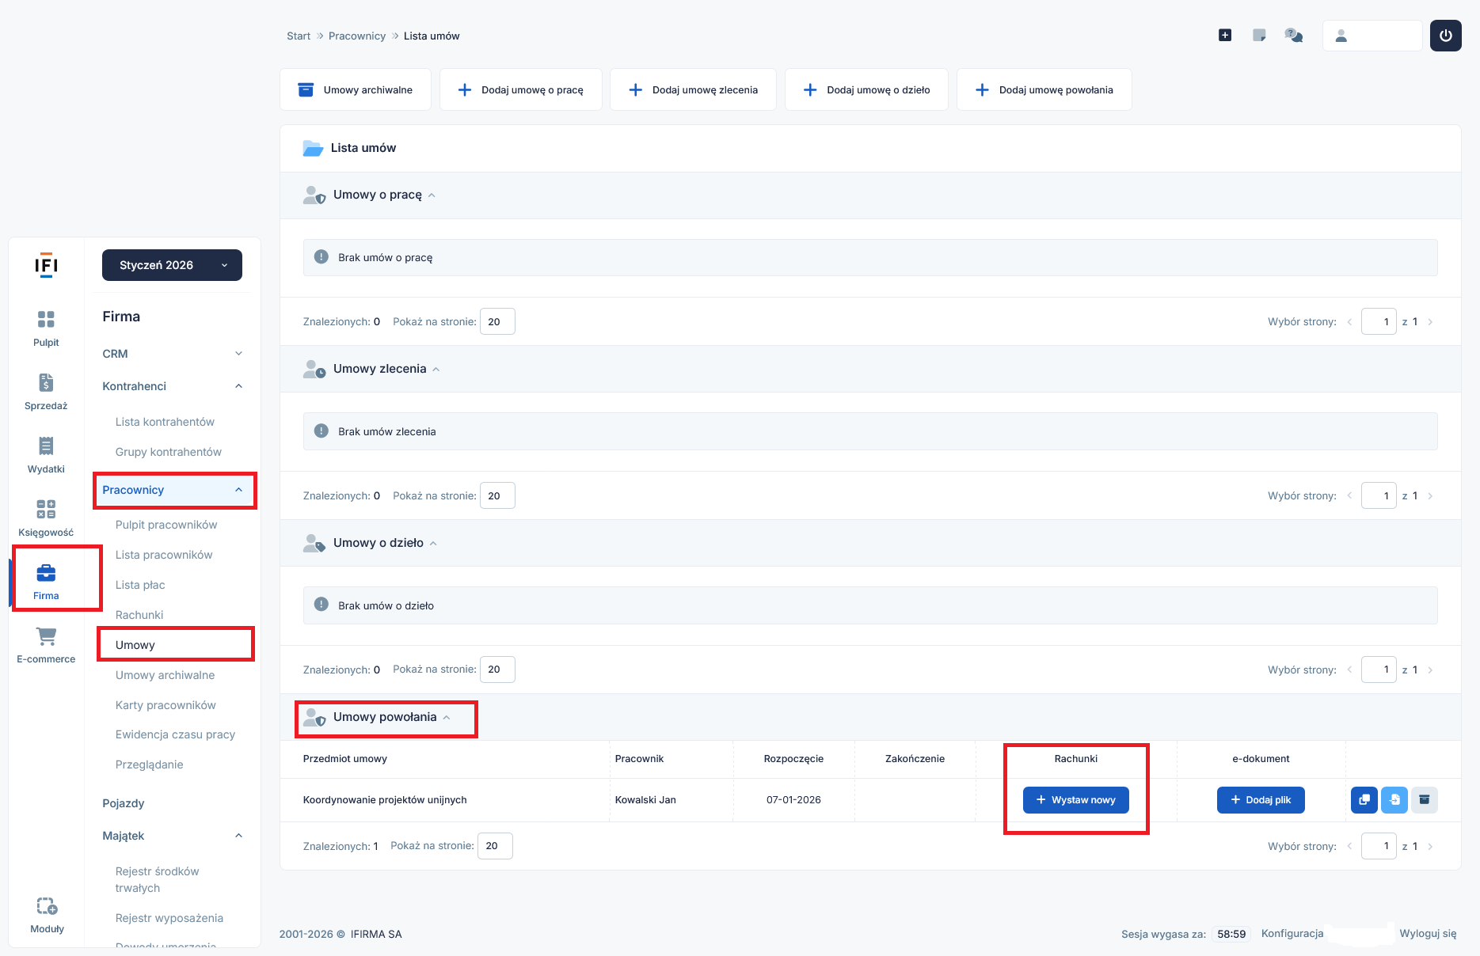Select Lista płac in Pracownicy menu
Viewport: 1480px width, 956px height.
coord(140,585)
